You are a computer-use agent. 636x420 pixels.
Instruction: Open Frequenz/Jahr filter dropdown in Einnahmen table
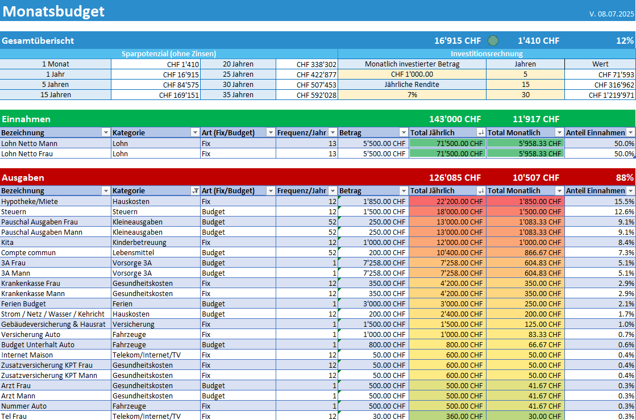click(332, 132)
